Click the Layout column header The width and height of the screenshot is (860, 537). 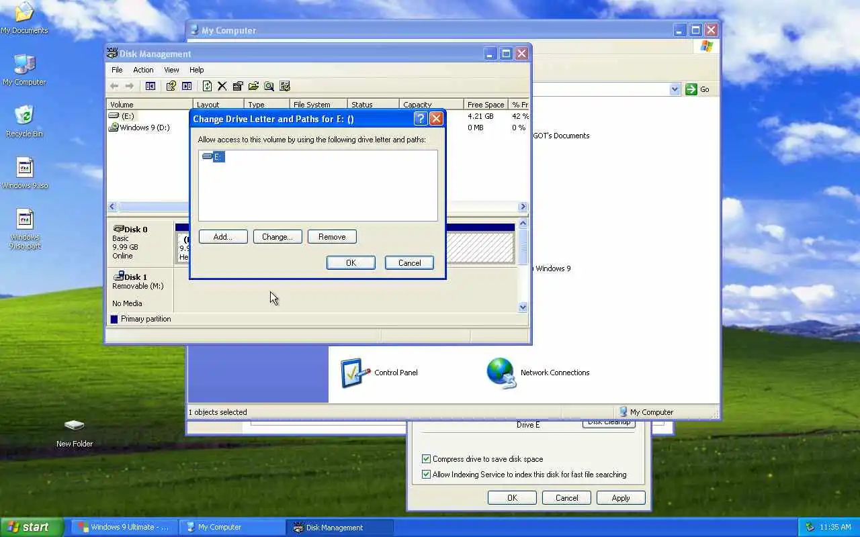pyautogui.click(x=218, y=105)
